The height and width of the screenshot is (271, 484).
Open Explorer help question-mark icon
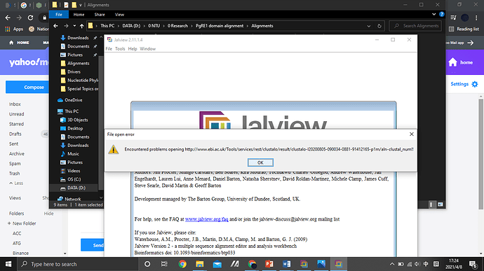point(442,14)
